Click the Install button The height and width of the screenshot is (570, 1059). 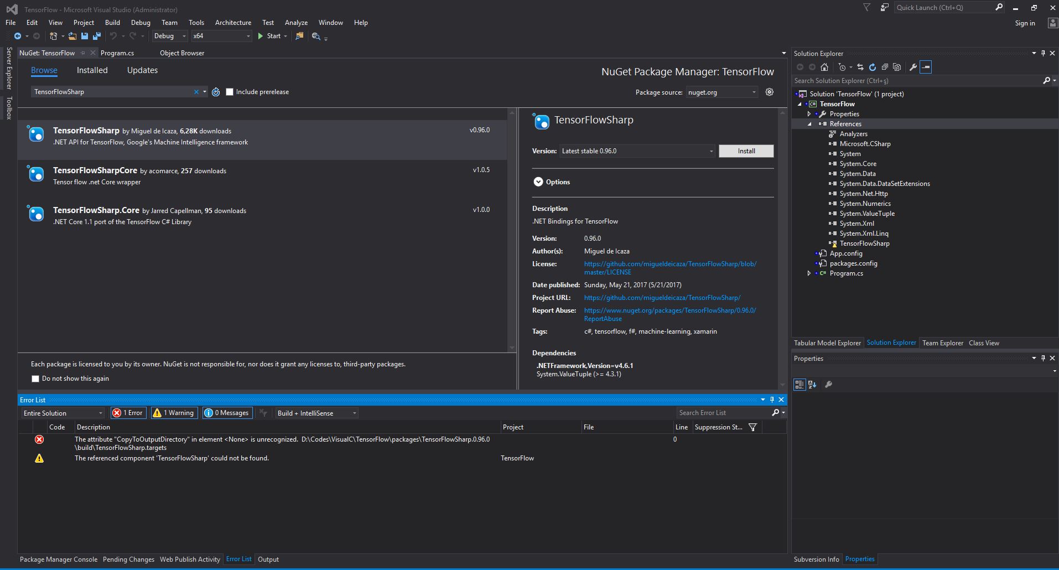(746, 151)
